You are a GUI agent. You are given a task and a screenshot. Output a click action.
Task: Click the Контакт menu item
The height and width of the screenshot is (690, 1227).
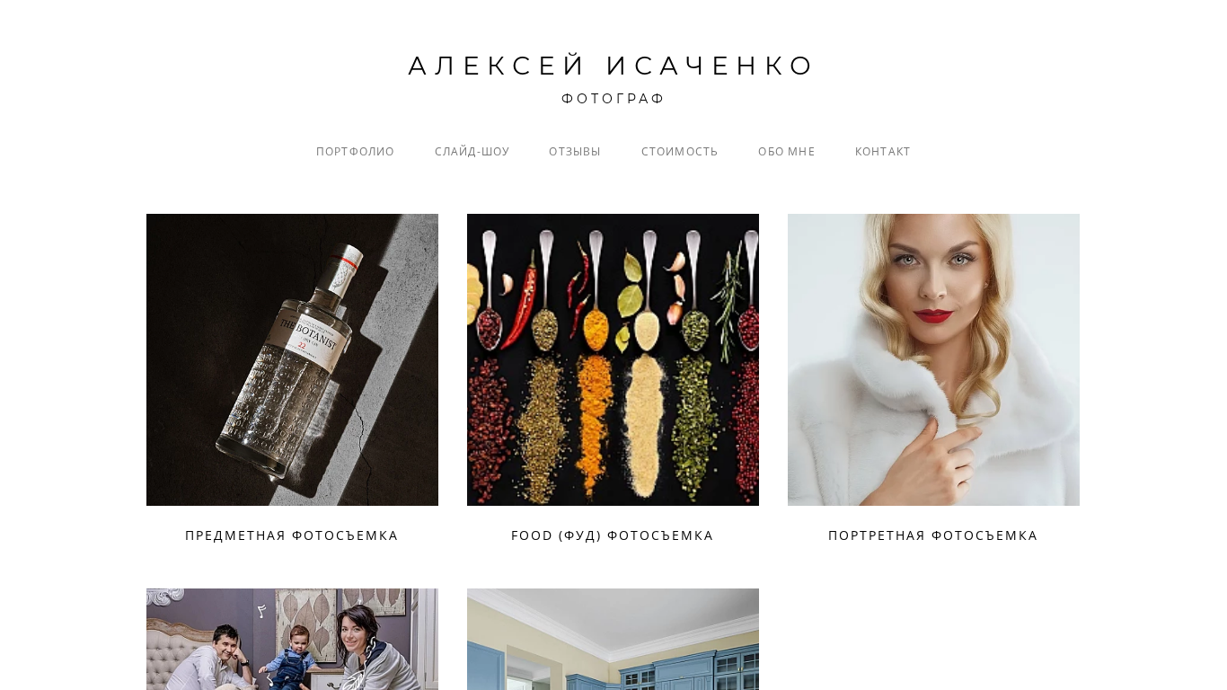[x=883, y=152]
